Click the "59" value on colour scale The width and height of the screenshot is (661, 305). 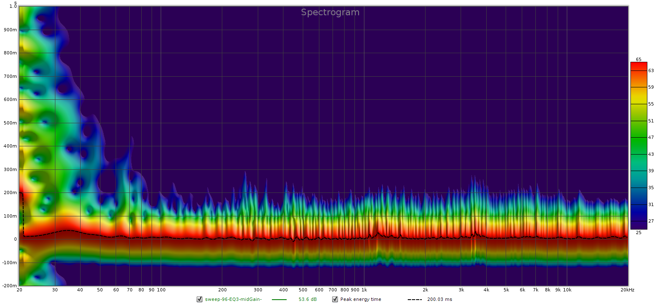651,87
